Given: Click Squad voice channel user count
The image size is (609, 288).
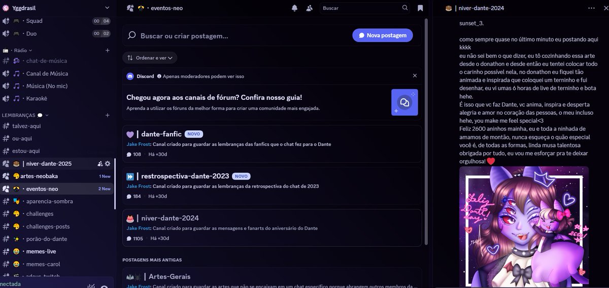Looking at the screenshot, I should coord(101,21).
